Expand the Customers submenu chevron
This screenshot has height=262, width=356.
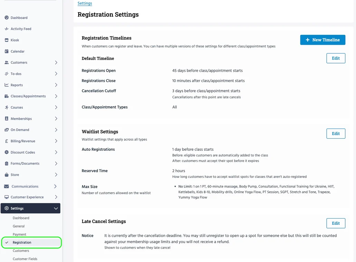(56, 63)
